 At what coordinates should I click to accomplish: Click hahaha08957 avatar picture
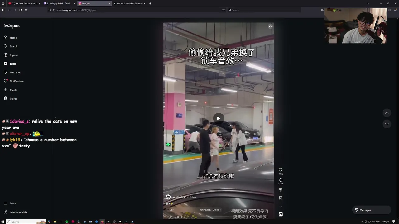(168, 197)
